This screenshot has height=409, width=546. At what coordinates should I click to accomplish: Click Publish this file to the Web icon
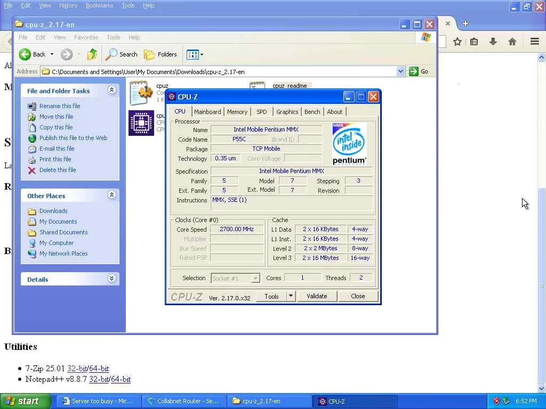pos(32,138)
